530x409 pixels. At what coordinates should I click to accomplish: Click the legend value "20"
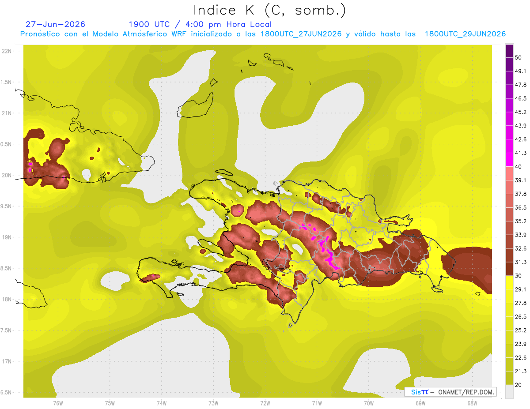[519, 385]
